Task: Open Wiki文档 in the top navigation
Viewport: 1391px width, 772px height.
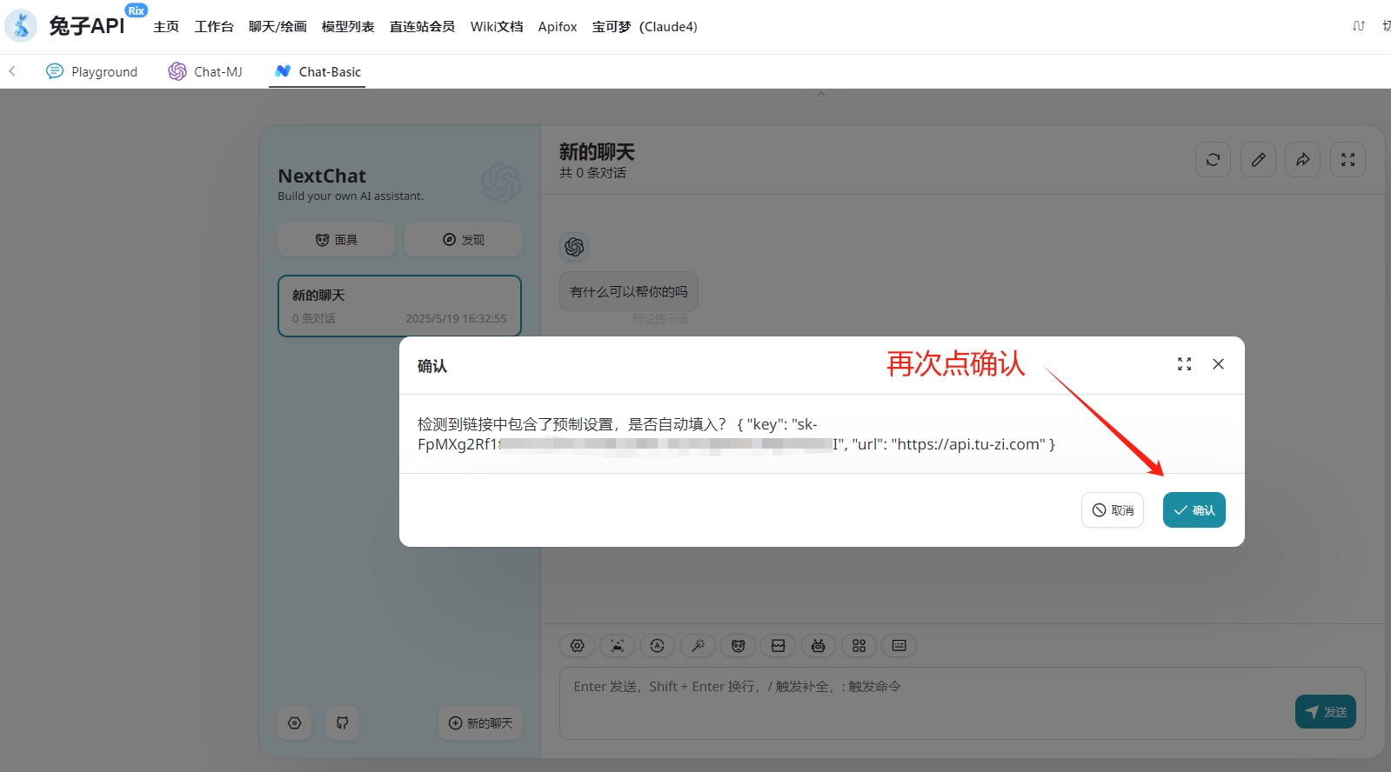Action: 497,27
